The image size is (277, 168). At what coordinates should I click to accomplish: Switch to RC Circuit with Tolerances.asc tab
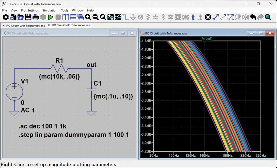[x=26, y=26]
